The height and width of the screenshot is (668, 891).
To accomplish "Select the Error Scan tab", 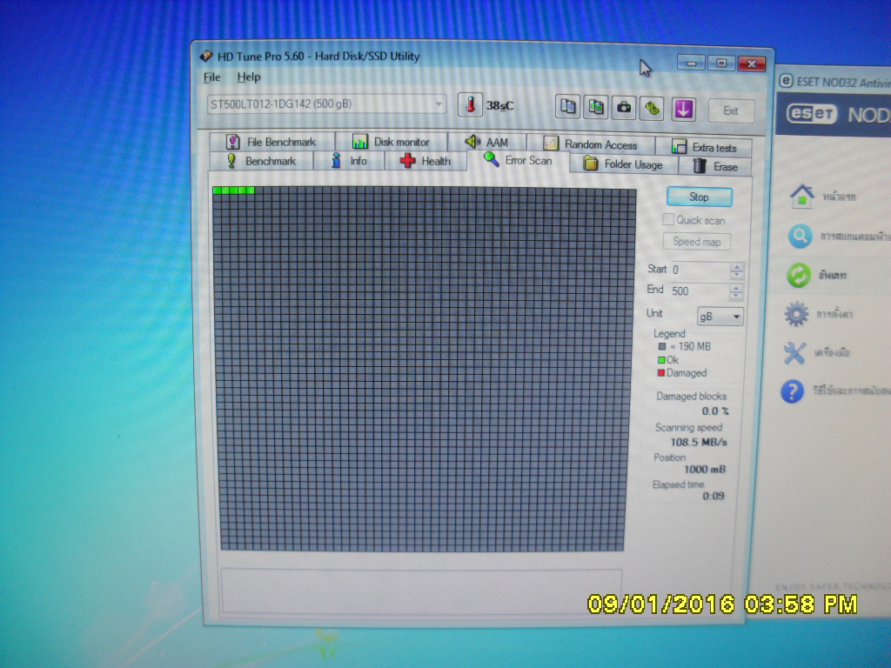I will point(518,160).
